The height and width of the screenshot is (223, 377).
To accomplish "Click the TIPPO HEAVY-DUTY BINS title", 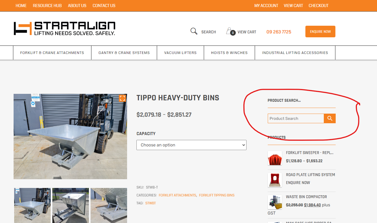I will click(178, 98).
